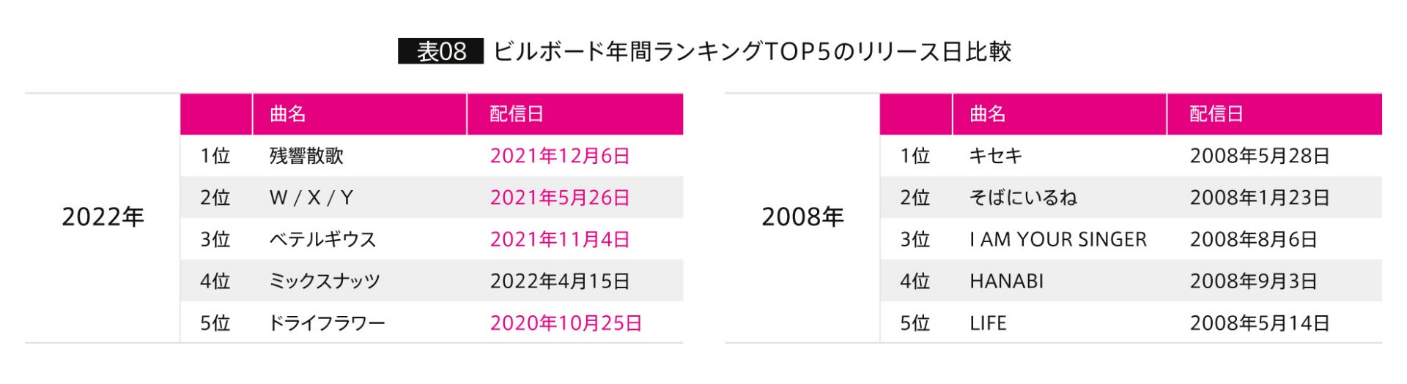Select the song そばにいるね
This screenshot has height=384, width=1407.
(x=1023, y=197)
